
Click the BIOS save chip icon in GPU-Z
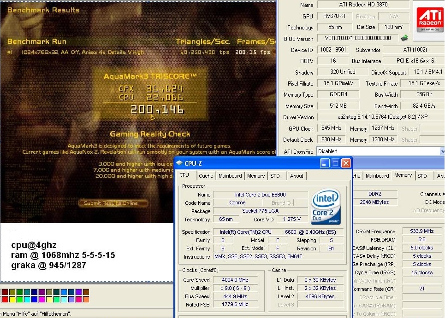pos(405,38)
